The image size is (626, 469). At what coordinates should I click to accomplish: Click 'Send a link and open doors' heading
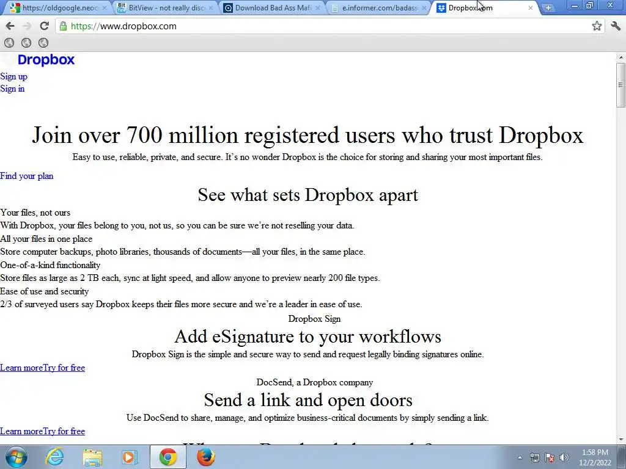308,400
